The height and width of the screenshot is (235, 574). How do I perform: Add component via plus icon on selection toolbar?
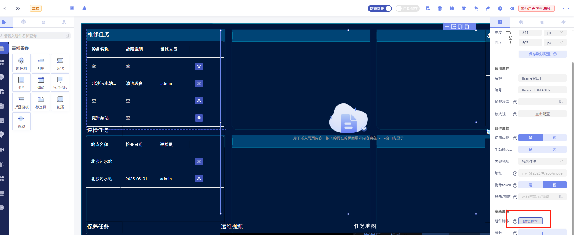[447, 27]
